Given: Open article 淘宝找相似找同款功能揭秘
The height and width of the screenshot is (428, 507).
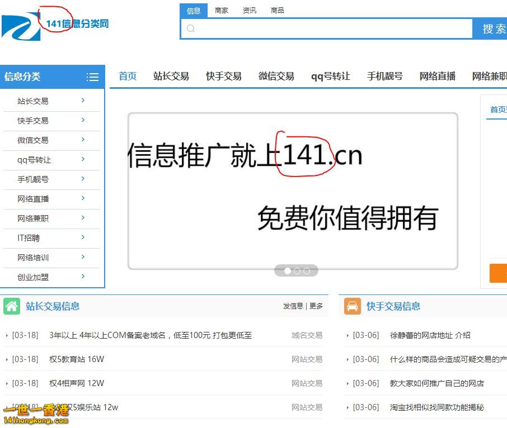Looking at the screenshot, I should 437,407.
